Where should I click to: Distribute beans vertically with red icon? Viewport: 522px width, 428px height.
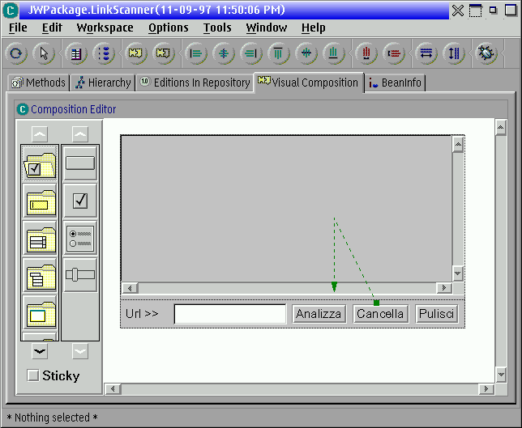click(366, 53)
